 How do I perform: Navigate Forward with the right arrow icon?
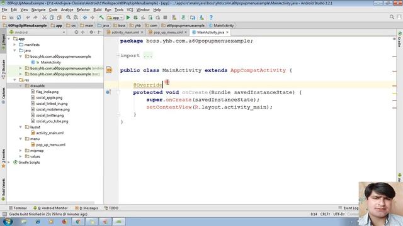pyautogui.click(x=92, y=18)
